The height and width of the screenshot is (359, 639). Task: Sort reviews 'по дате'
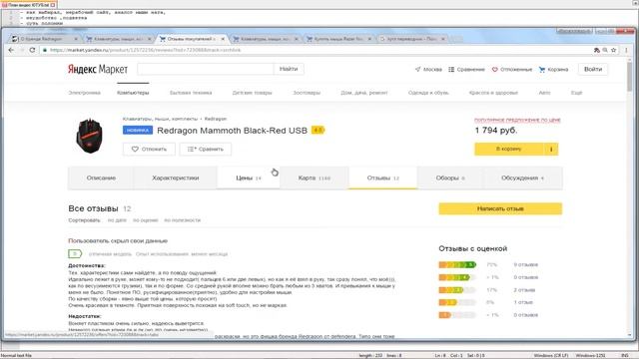coord(117,220)
